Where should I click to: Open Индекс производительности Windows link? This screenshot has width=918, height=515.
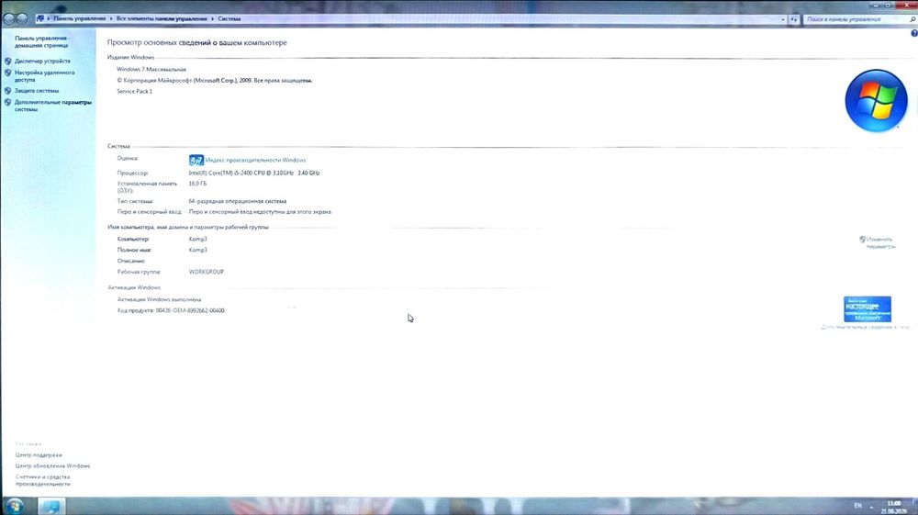coord(256,161)
